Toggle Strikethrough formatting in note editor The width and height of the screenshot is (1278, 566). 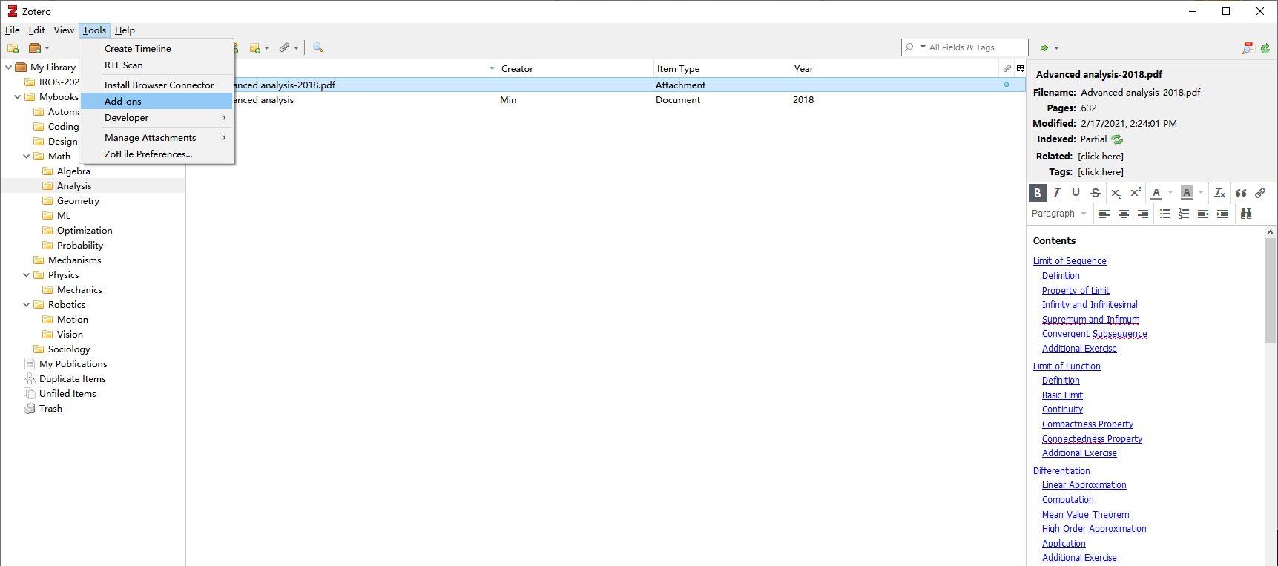[1096, 193]
